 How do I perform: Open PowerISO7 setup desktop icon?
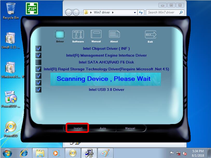pos(11,99)
